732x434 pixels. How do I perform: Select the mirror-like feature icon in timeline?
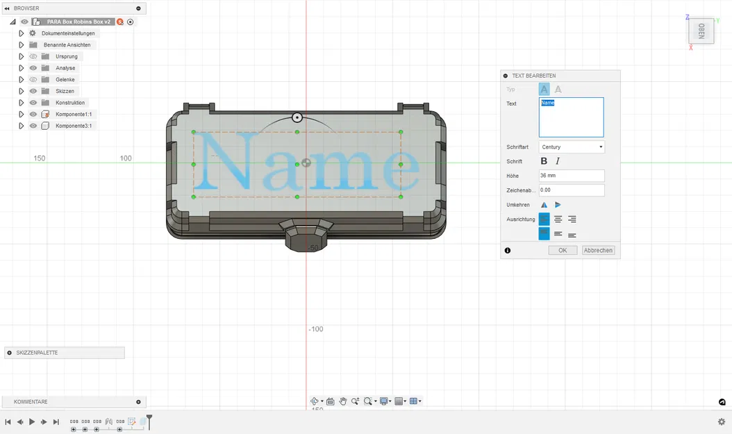109,422
